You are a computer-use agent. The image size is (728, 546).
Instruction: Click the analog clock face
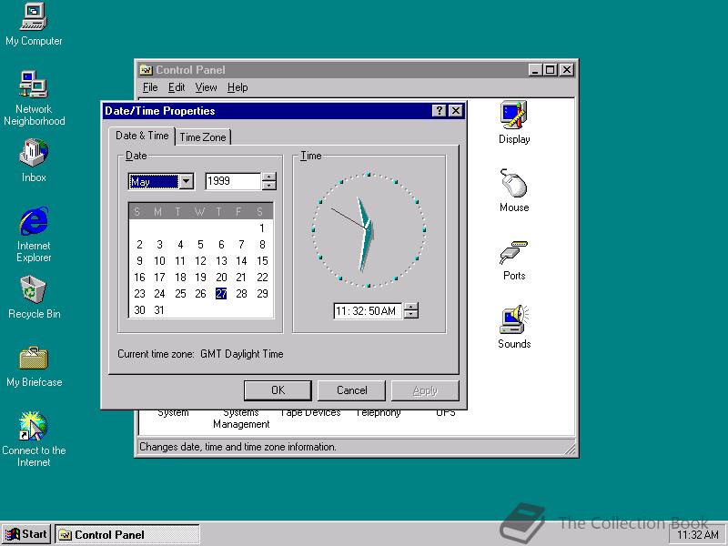coord(369,230)
